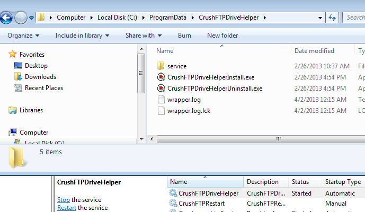Select the CrushFTPRestart service row name
Viewport: 365px width, 212px height.
click(x=202, y=204)
